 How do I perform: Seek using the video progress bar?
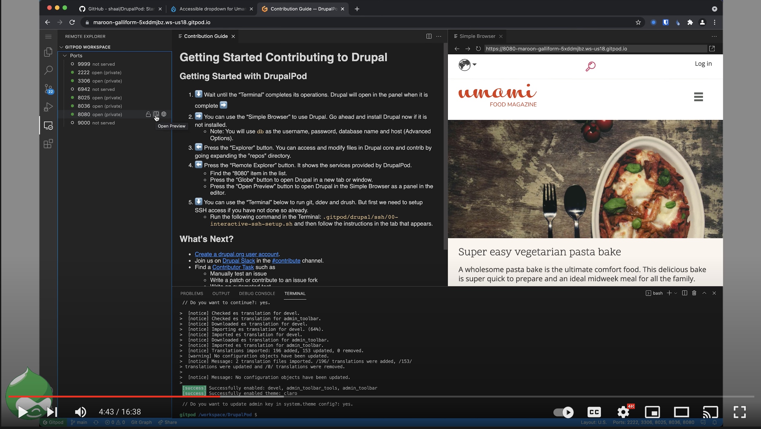pos(364,396)
